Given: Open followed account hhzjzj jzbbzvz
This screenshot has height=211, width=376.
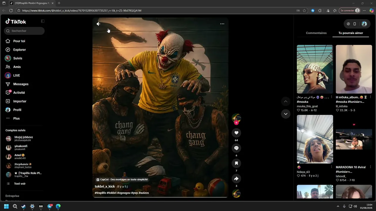Looking at the screenshot, I should (23, 139).
